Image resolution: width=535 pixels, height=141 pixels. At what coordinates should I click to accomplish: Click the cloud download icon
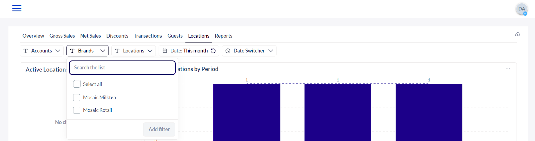(x=517, y=34)
